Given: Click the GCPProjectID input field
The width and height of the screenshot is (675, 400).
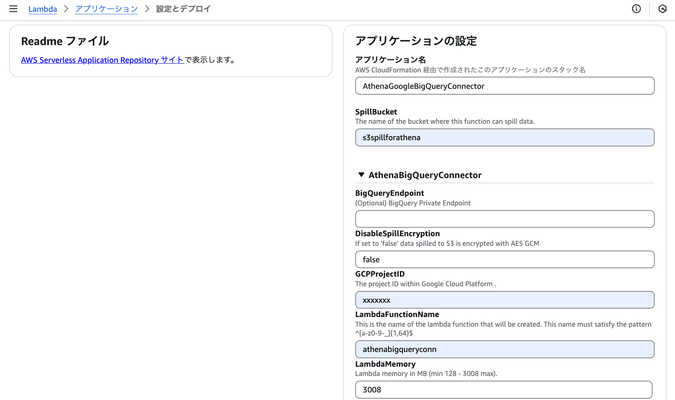Looking at the screenshot, I should 505,300.
